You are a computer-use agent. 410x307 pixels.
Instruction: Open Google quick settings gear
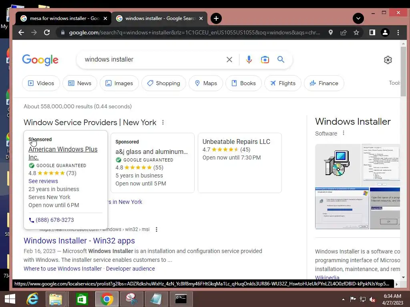tap(388, 60)
